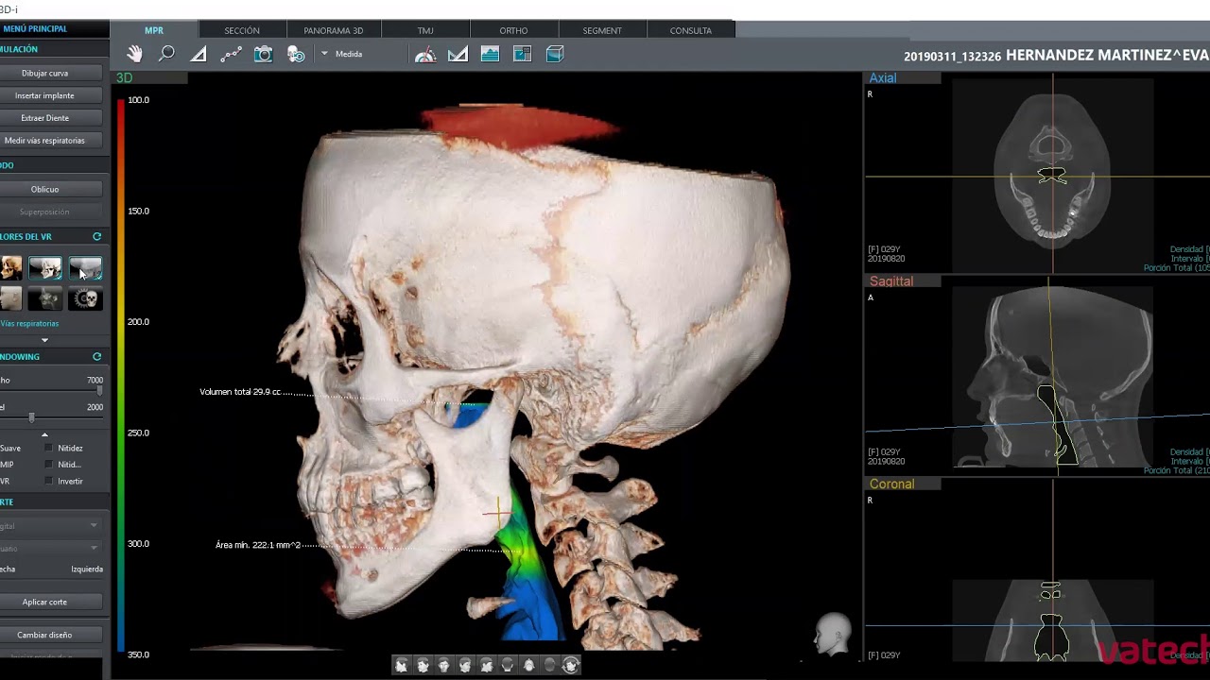Click the Cambiar diseño button

click(44, 635)
